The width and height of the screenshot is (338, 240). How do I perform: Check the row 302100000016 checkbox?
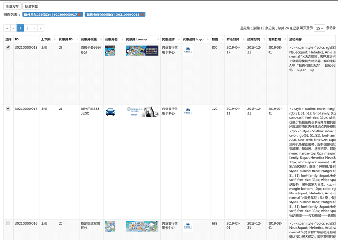8,223
